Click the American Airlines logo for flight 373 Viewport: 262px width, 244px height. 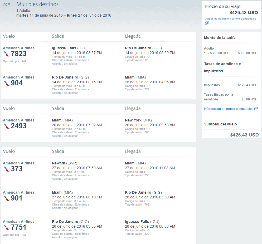[7, 169]
